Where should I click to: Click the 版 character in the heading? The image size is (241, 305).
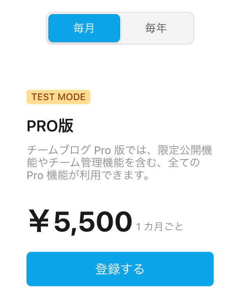[x=66, y=126]
